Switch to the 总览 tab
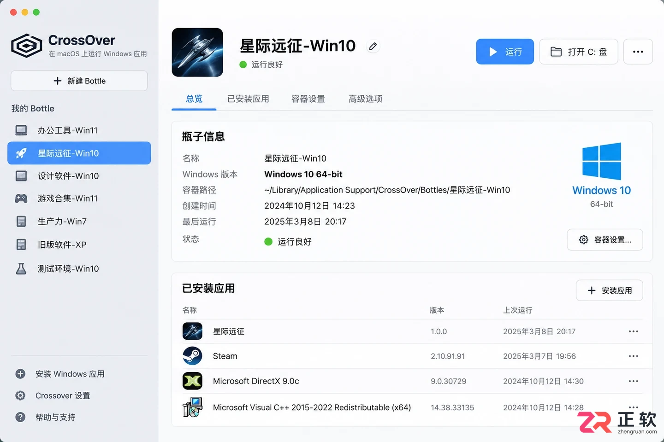The height and width of the screenshot is (442, 664). click(194, 99)
